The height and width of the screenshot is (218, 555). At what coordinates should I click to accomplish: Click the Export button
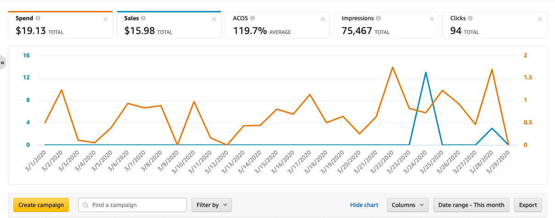tap(527, 205)
